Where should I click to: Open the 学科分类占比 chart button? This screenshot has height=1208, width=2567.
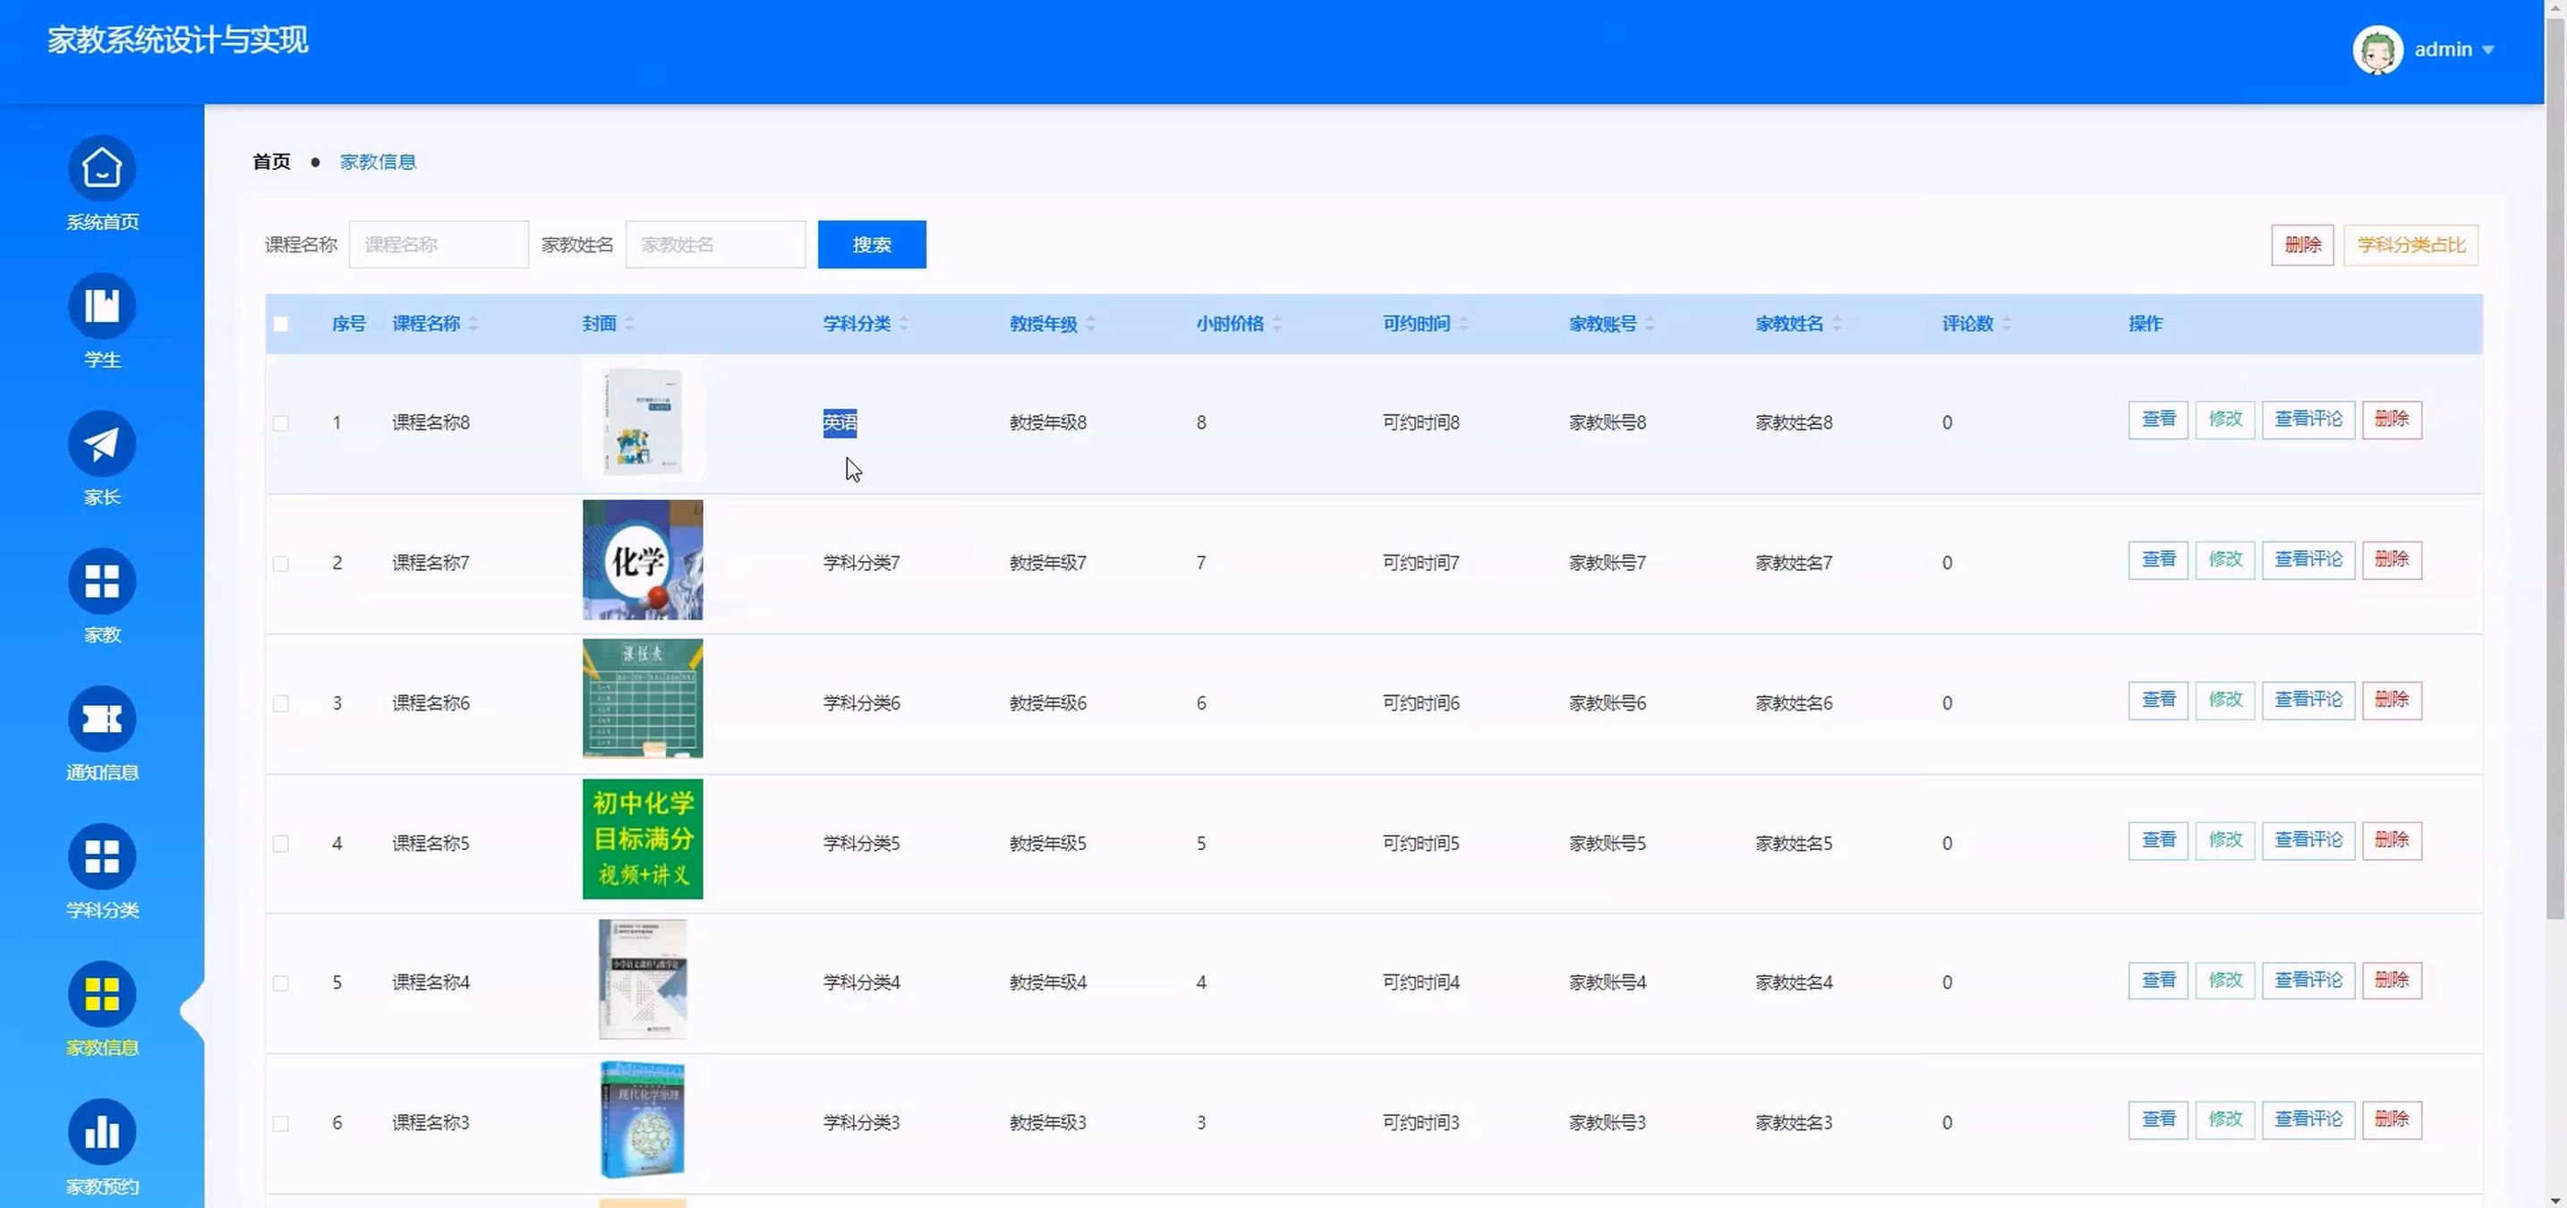[2409, 245]
